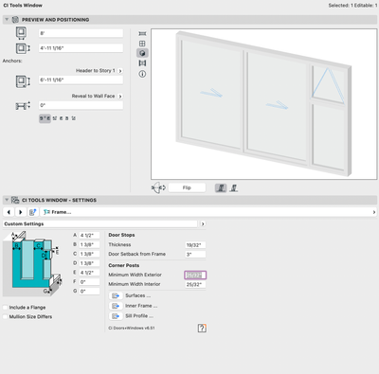This screenshot has height=374, width=379.
Task: Edit frame dimension D field
Action: tap(89, 263)
